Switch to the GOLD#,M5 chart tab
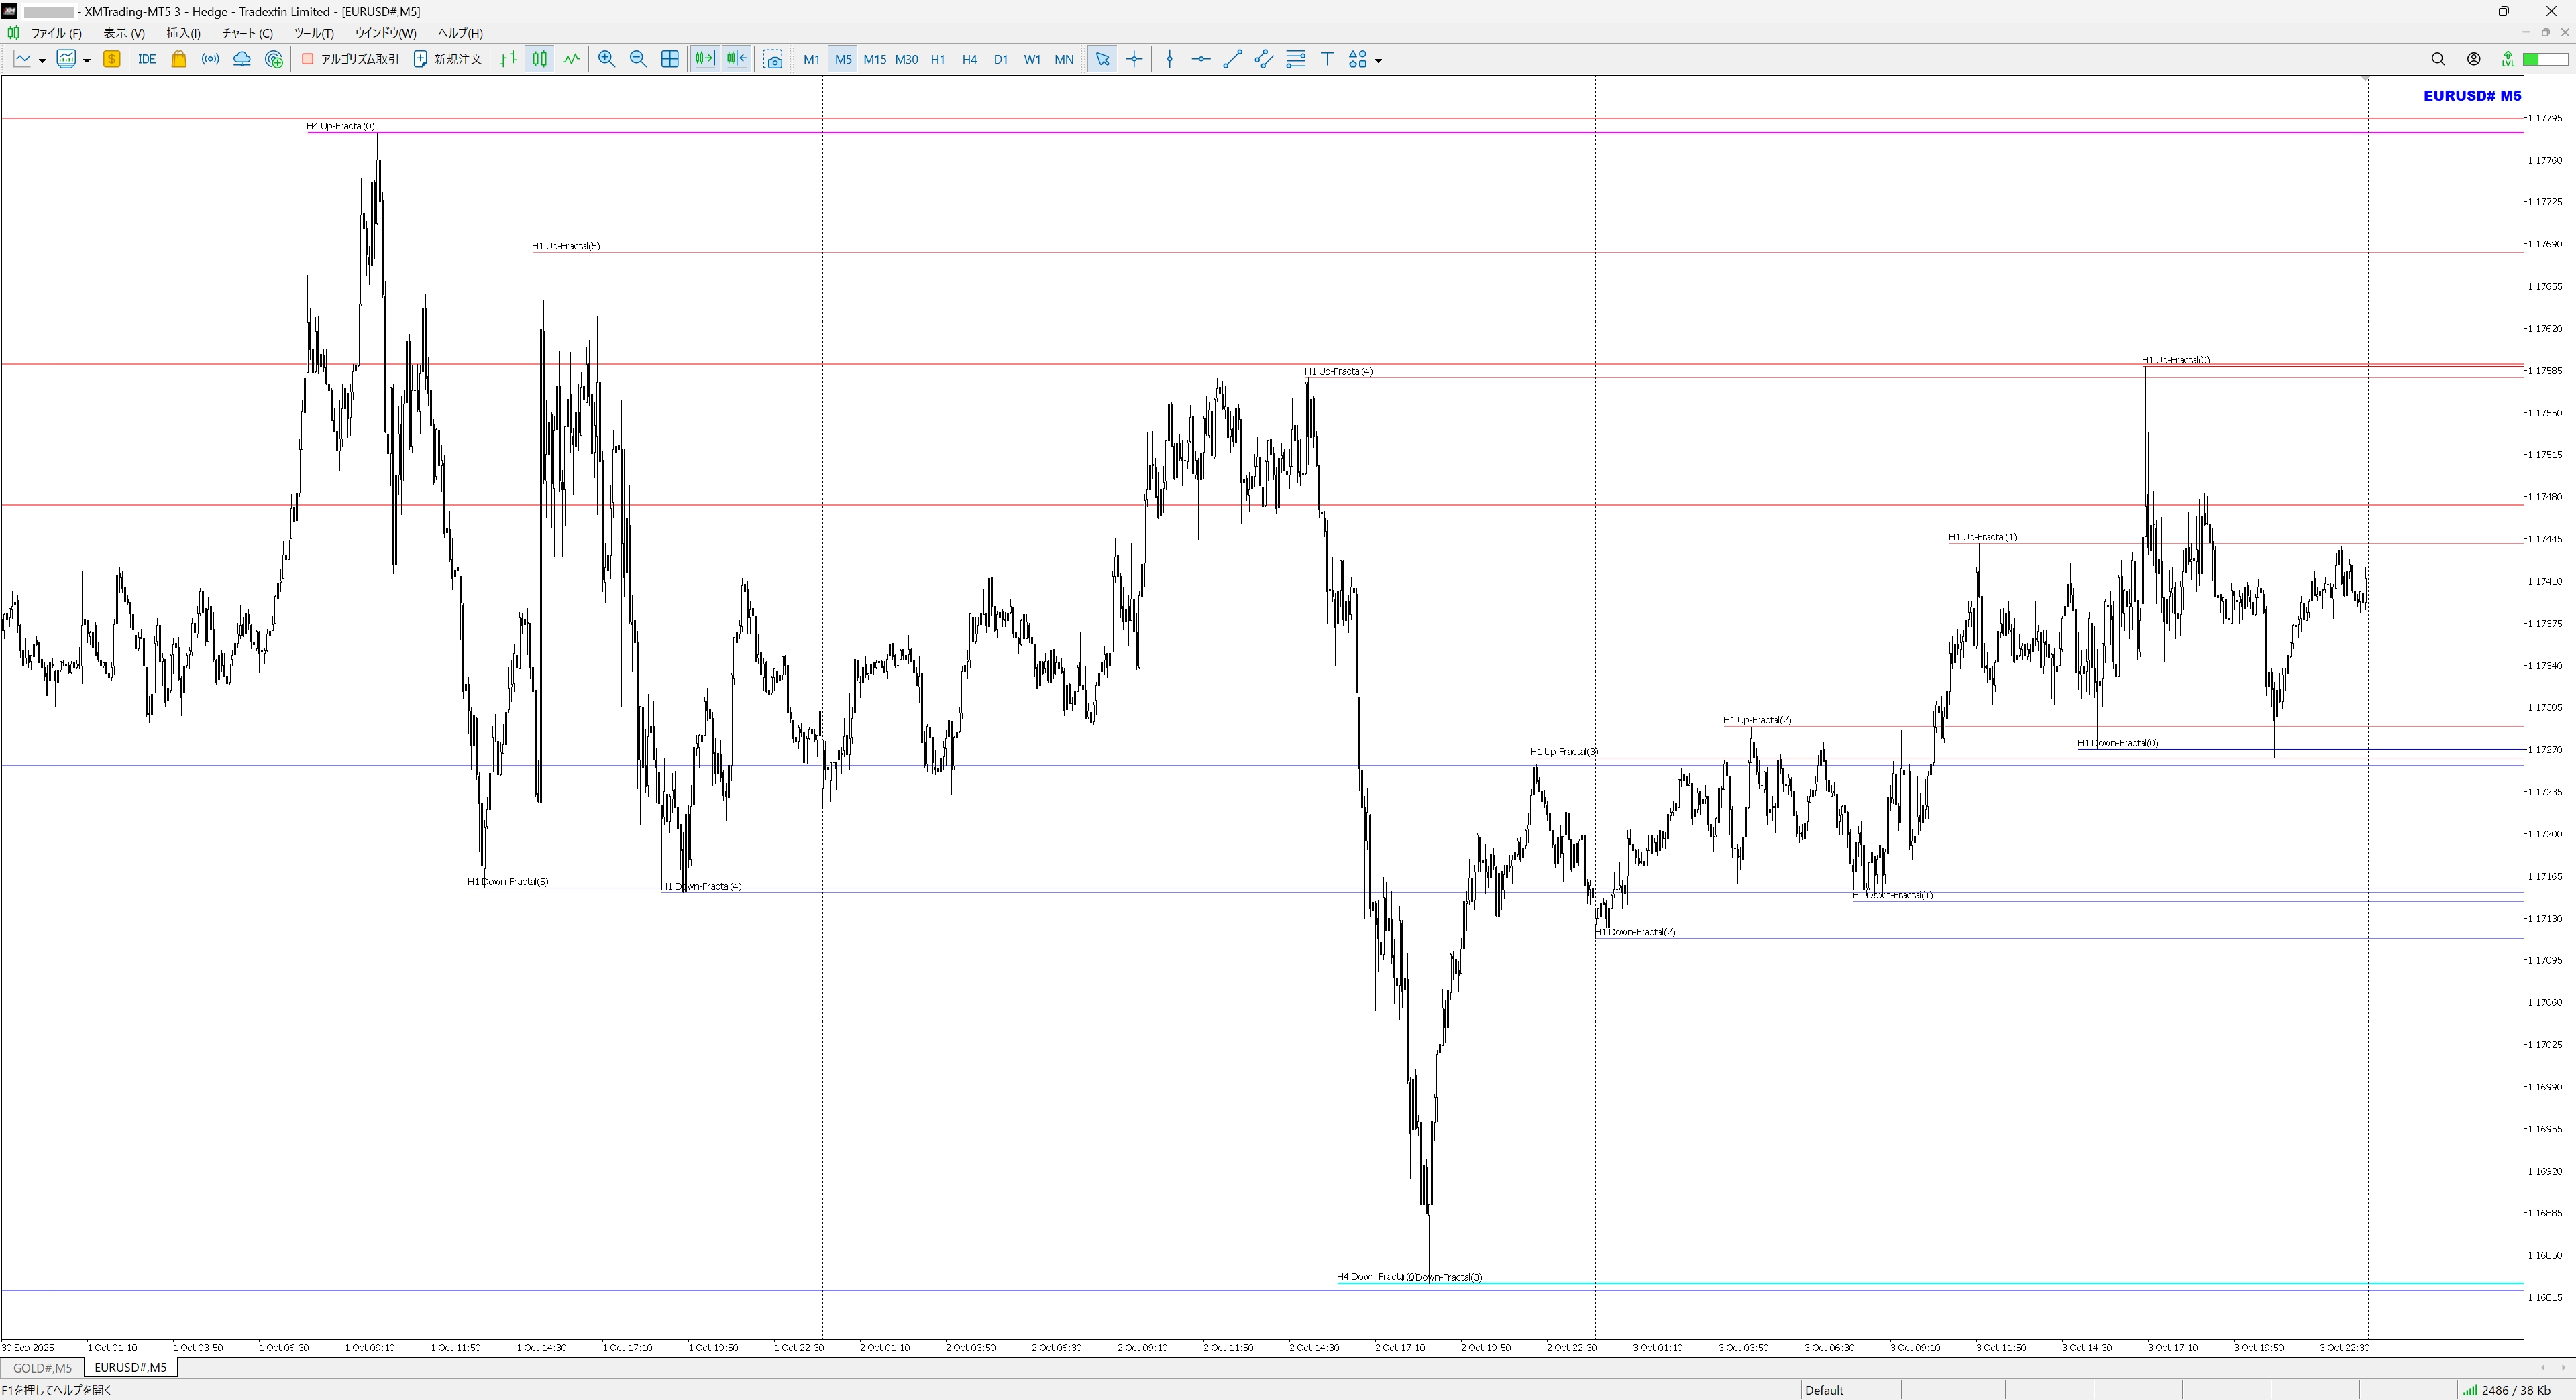Screen dimensions: 2576x1400 (x=43, y=1367)
